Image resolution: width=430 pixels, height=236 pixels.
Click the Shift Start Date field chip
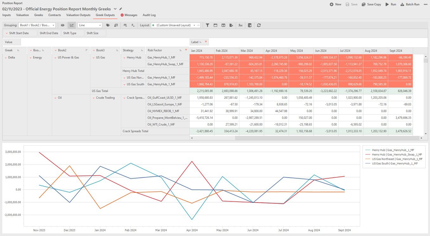coord(20,33)
